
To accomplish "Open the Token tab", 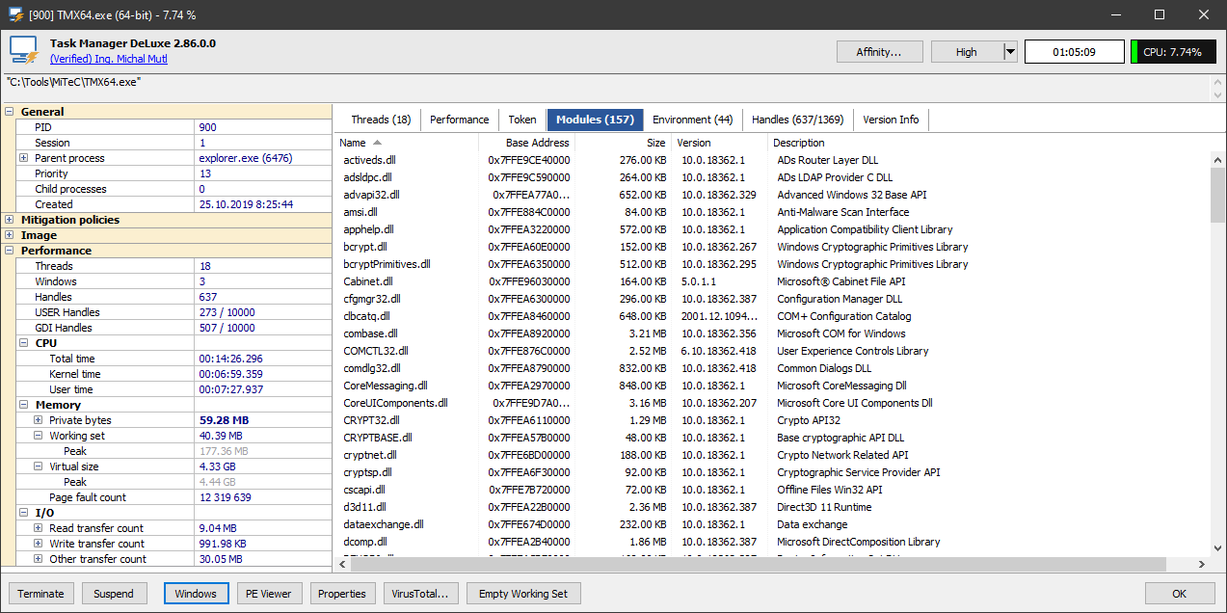I will click(522, 120).
